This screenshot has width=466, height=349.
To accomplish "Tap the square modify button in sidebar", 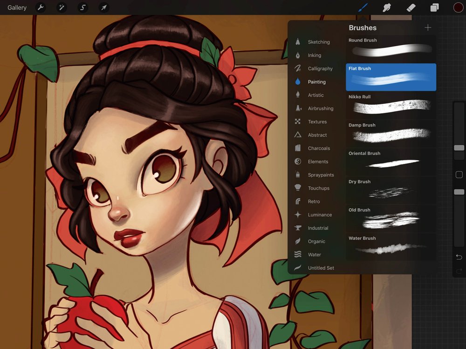I will [x=459, y=174].
